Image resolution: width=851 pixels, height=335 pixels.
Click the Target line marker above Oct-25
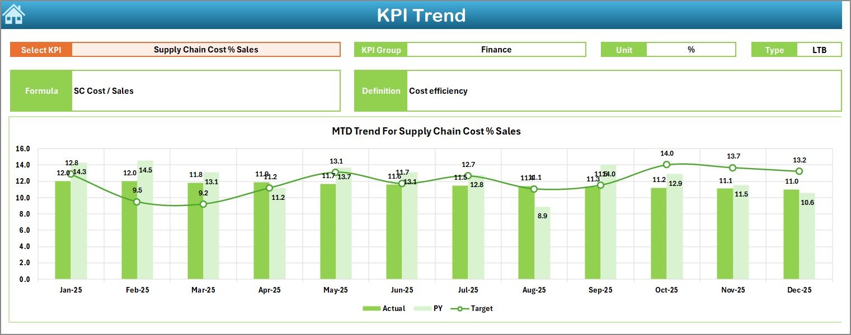(667, 164)
